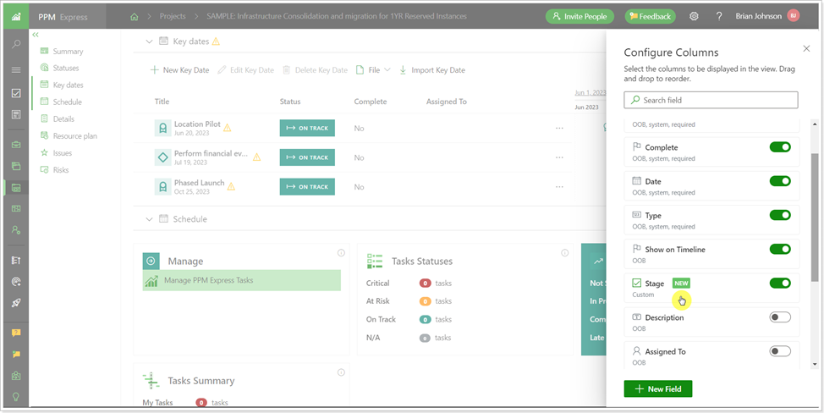Collapse the Schedule section chevron

click(x=149, y=219)
